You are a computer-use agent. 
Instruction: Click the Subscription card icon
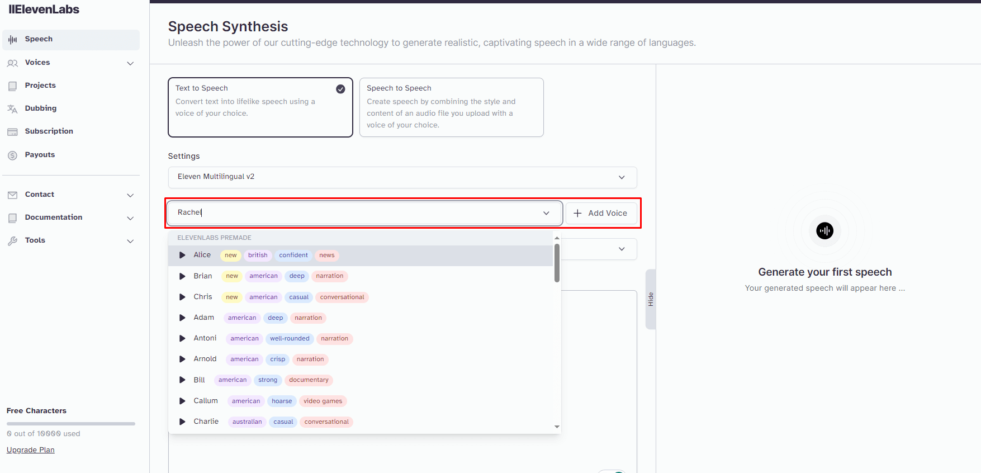(x=13, y=132)
